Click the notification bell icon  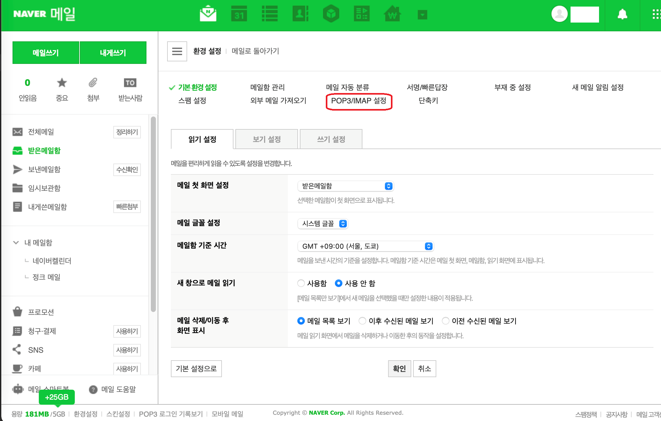(x=622, y=14)
